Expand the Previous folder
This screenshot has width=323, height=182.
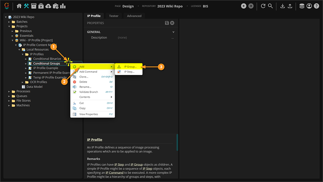(x=12, y=31)
